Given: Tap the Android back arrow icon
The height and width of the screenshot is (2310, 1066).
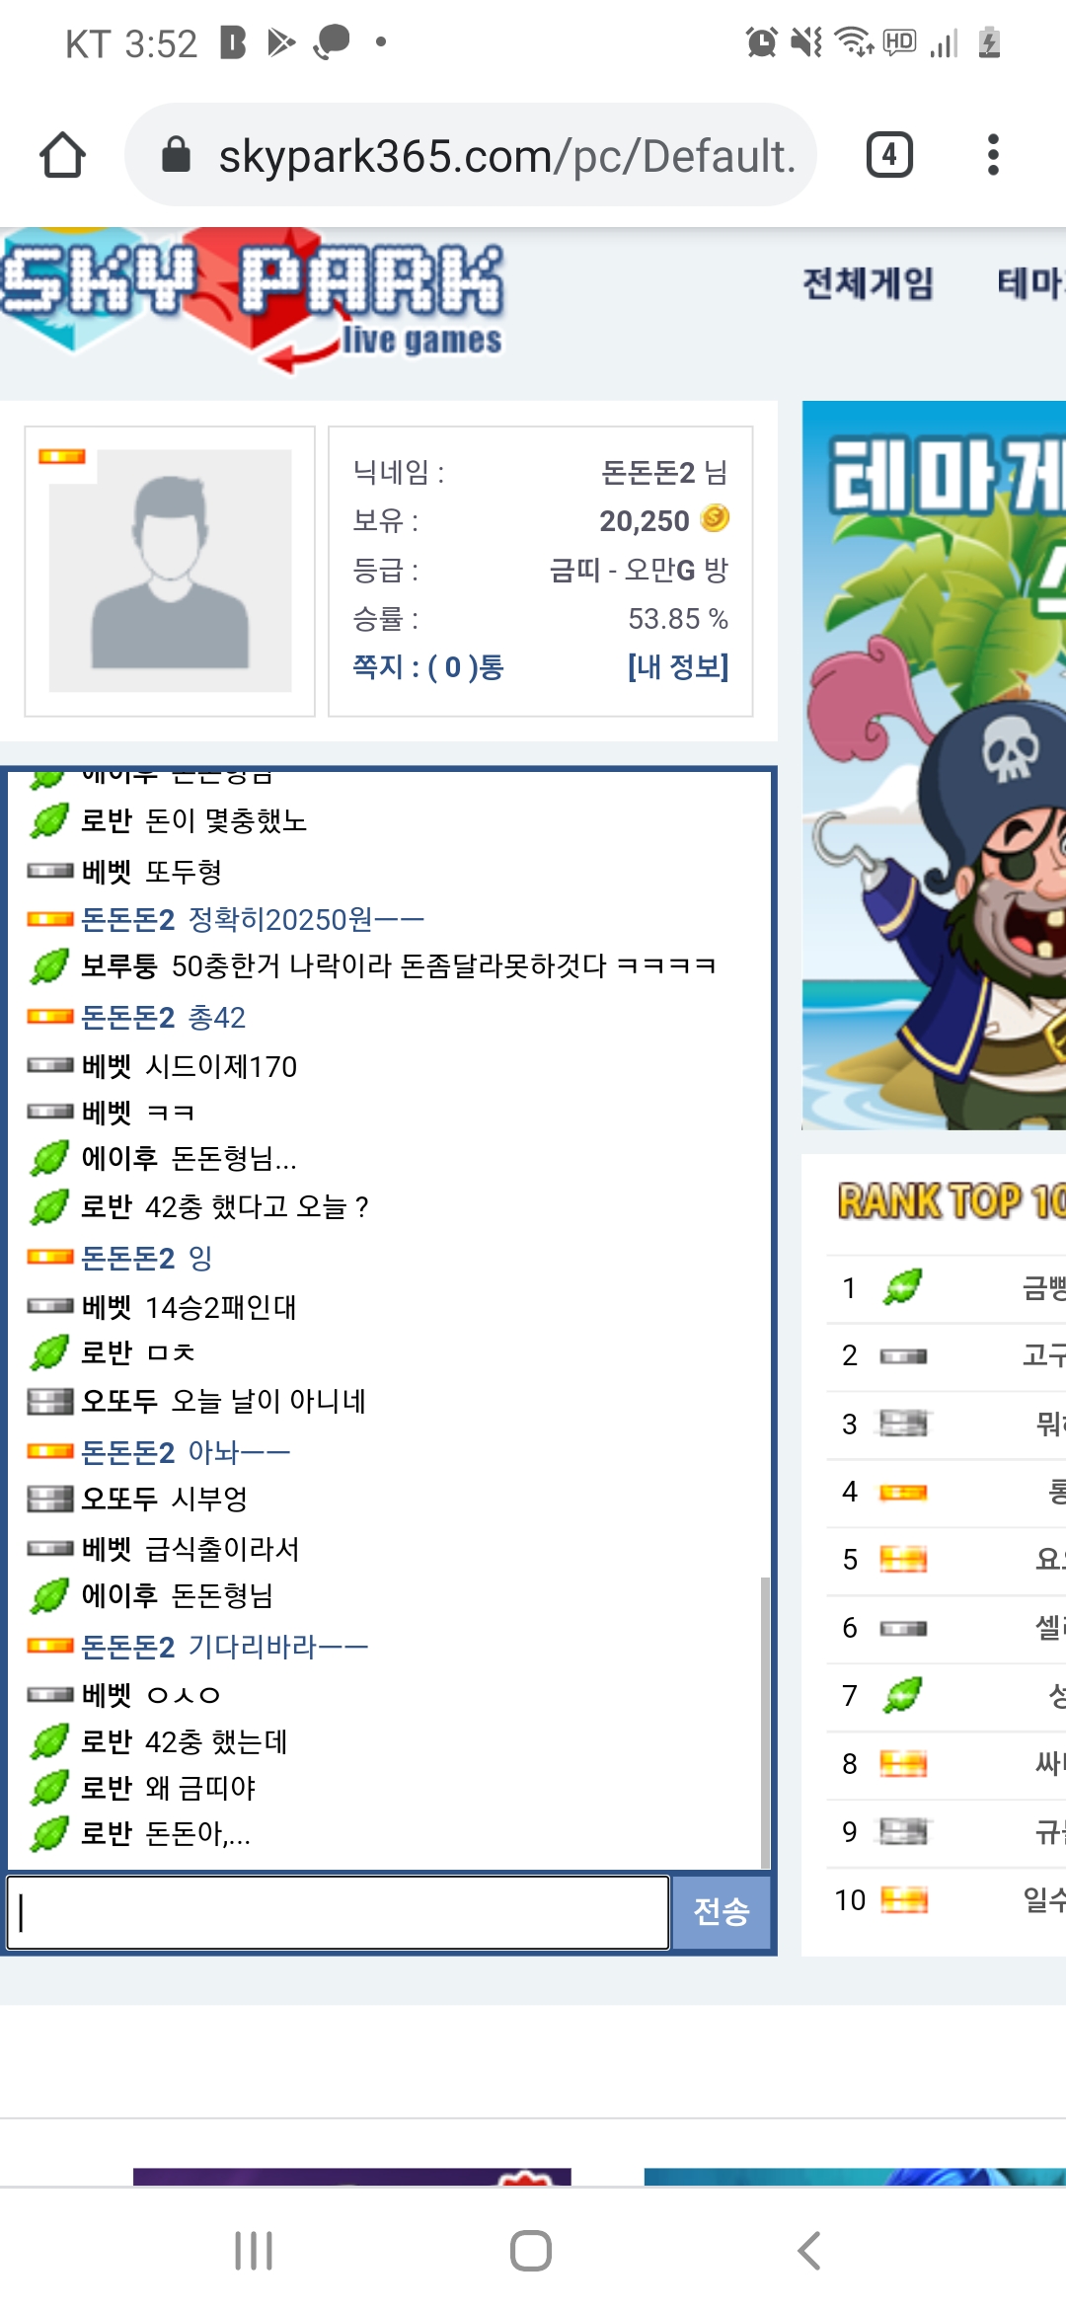Looking at the screenshot, I should [x=809, y=2251].
